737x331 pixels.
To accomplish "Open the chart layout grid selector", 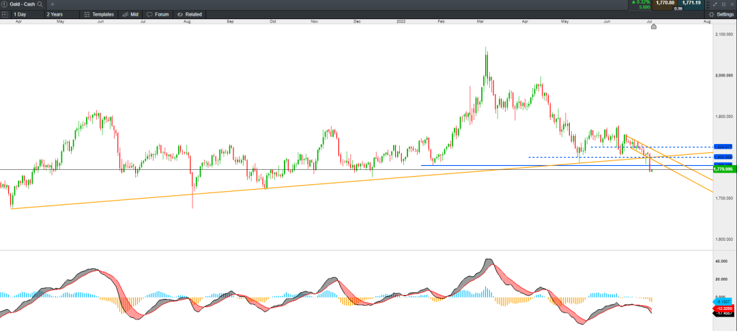I will pos(5,14).
